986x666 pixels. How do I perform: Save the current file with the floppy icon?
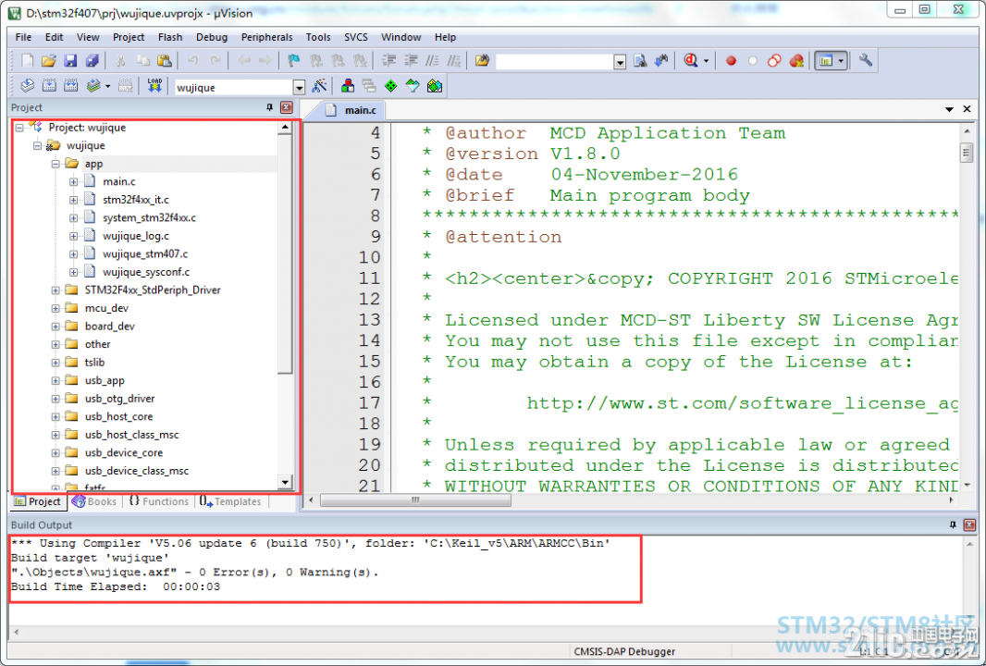point(70,61)
